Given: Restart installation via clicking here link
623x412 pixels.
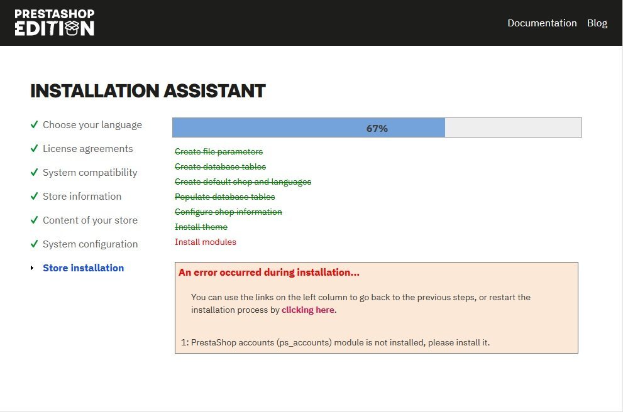Looking at the screenshot, I should coord(308,310).
